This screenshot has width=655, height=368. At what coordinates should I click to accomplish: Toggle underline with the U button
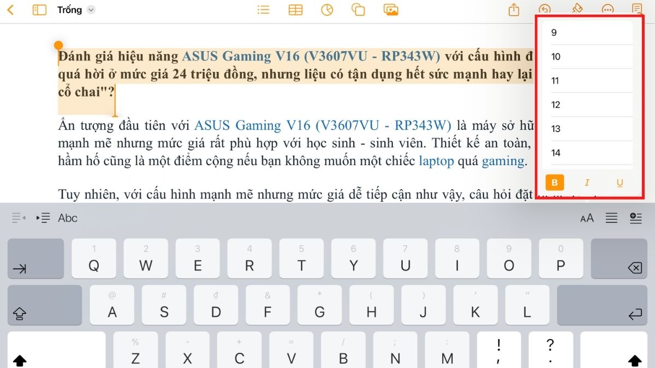pos(620,183)
